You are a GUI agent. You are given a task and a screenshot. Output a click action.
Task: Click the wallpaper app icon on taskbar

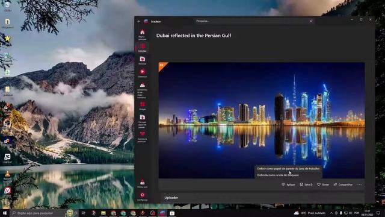[162, 213]
